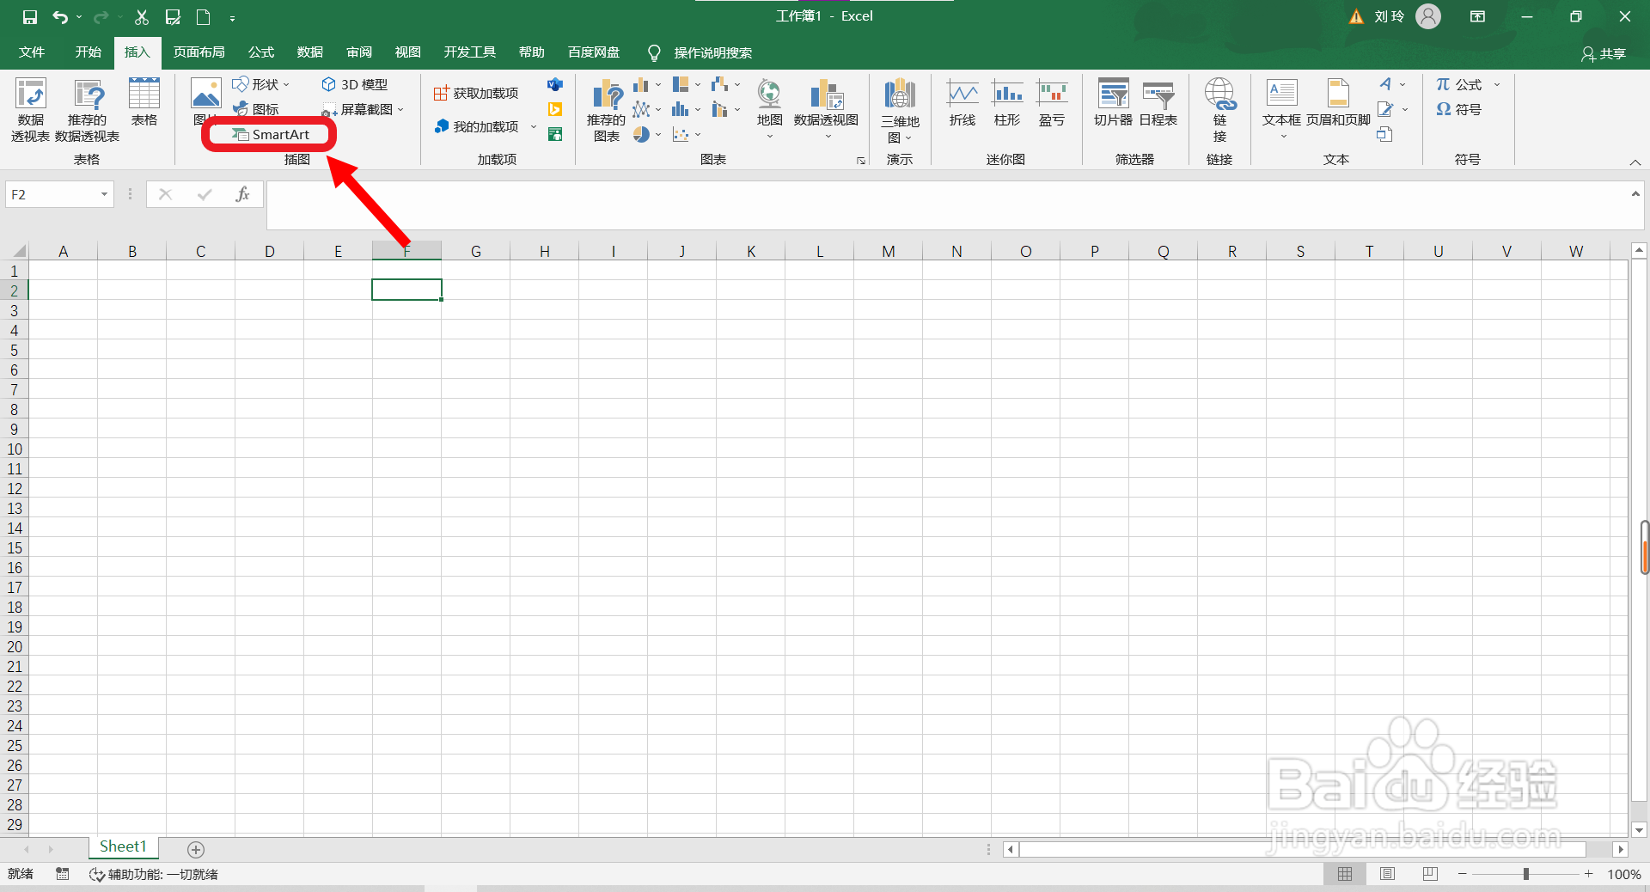
Task: Click the Save icon in quick access toolbar
Action: pos(30,16)
